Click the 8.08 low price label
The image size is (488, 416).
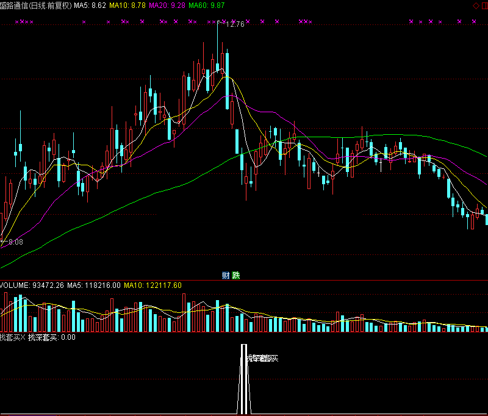(13, 242)
